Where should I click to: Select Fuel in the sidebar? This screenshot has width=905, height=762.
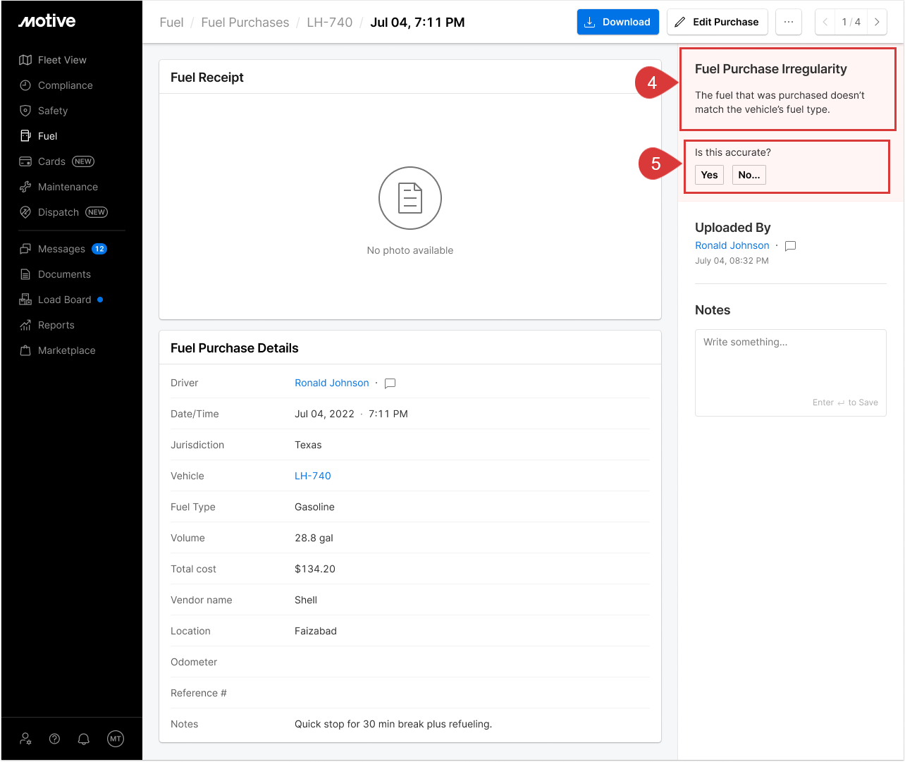47,136
